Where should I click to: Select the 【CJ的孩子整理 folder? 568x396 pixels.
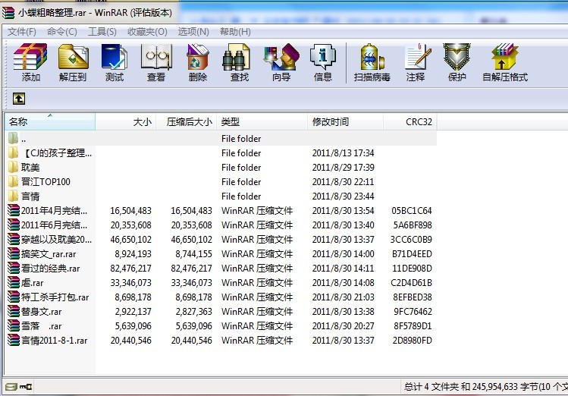pyautogui.click(x=50, y=153)
